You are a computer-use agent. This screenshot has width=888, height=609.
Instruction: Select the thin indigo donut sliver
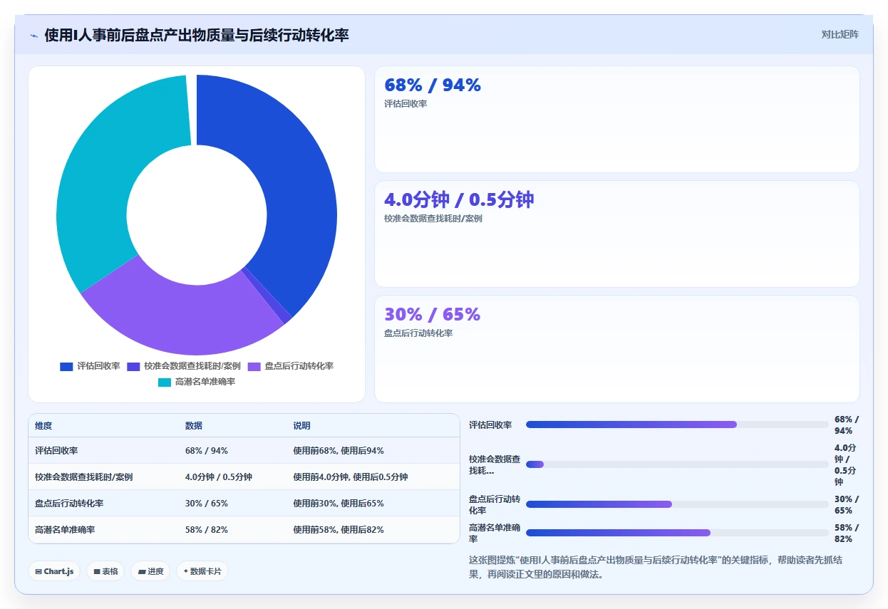coord(266,296)
